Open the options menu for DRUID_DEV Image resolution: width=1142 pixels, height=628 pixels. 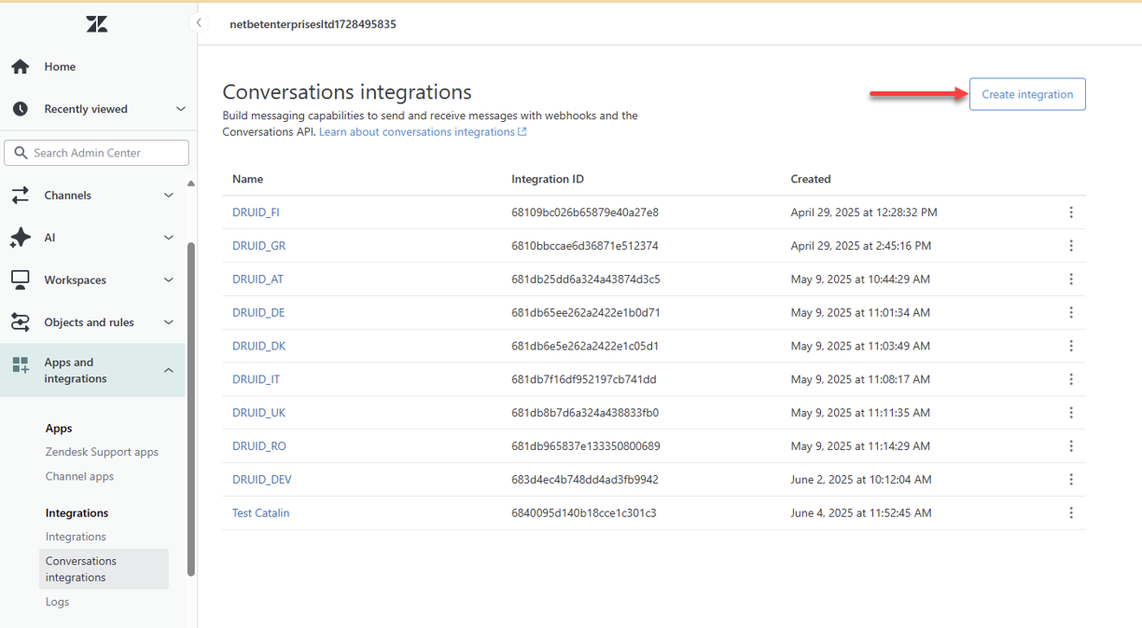tap(1071, 480)
